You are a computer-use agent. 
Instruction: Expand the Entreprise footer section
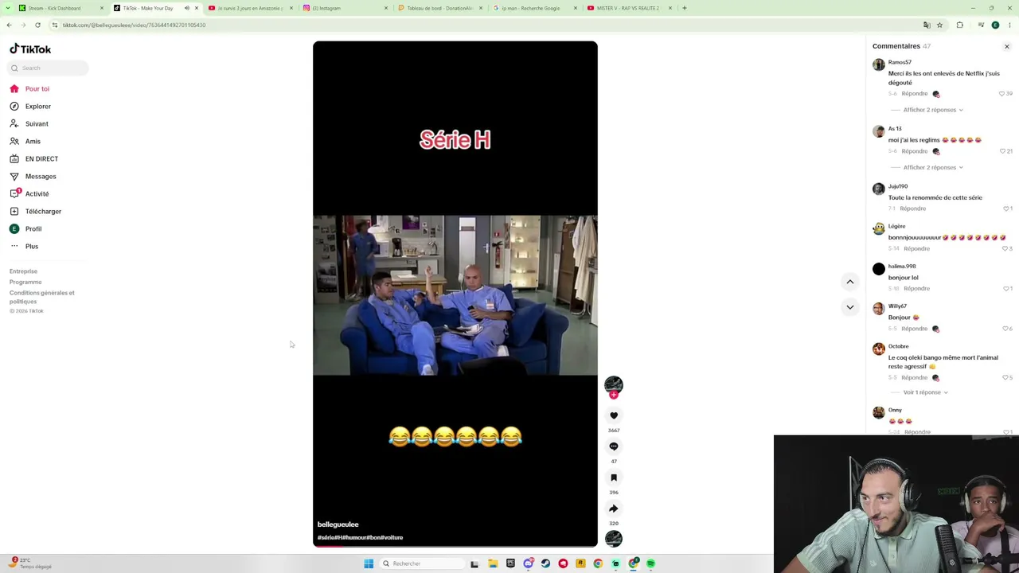pyautogui.click(x=23, y=271)
